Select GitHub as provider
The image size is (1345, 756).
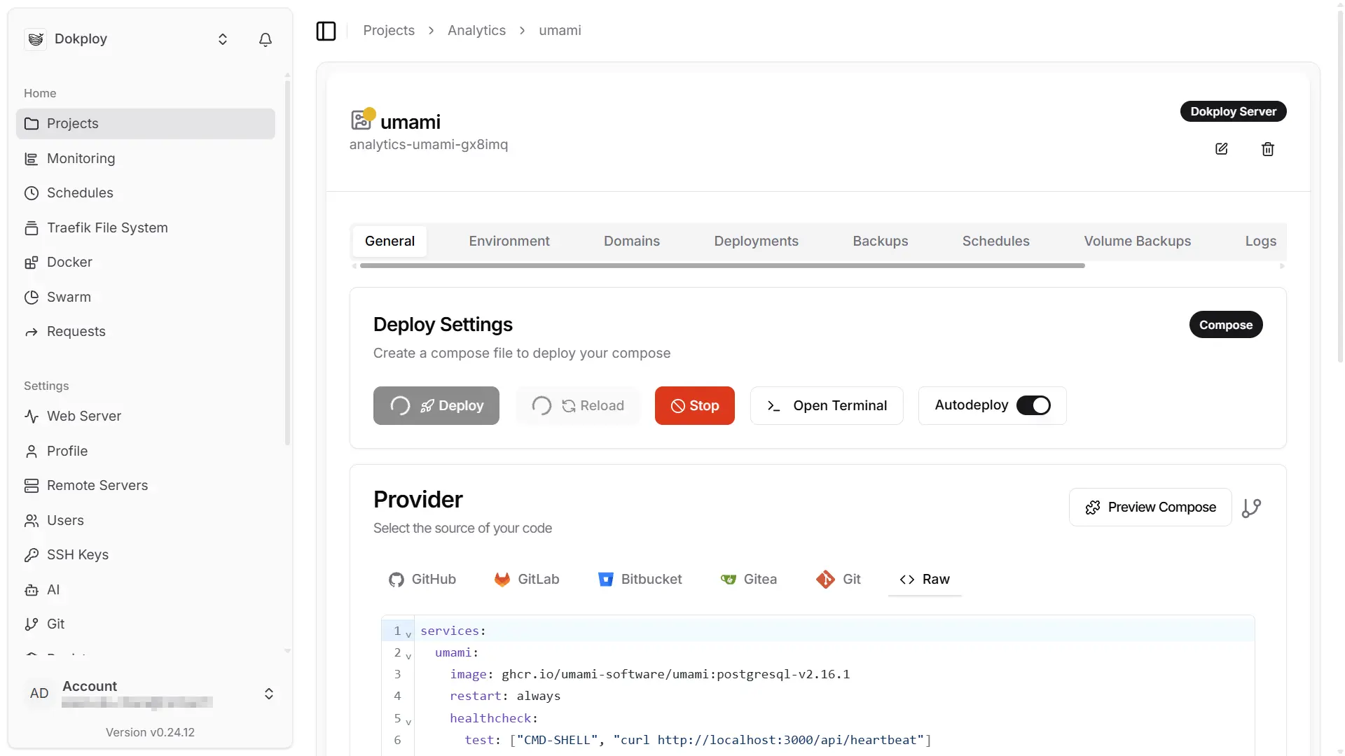click(422, 580)
